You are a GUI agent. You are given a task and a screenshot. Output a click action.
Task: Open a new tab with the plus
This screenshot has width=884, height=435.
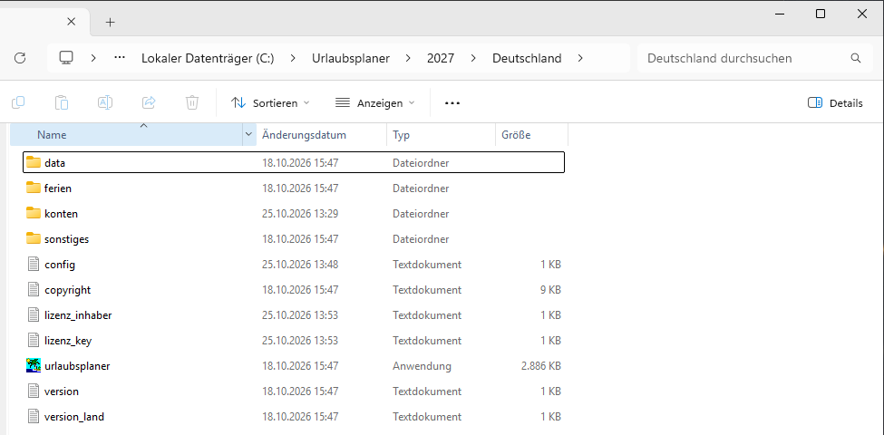click(x=111, y=22)
